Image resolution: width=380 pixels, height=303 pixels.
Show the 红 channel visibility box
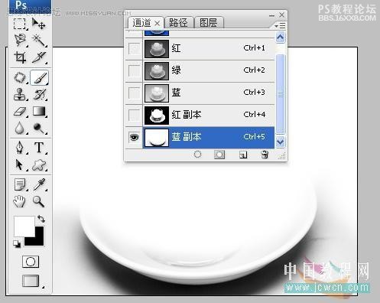coord(134,48)
